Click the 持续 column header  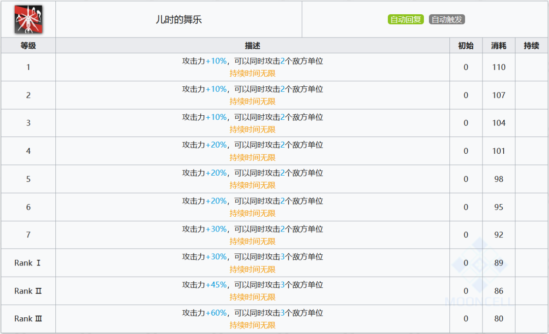(531, 46)
